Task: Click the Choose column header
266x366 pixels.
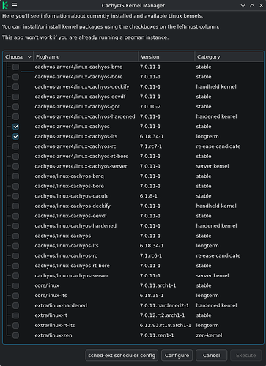Action: (x=18, y=57)
